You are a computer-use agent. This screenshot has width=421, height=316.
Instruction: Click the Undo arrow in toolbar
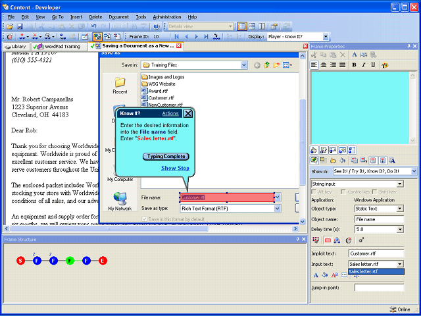93,26
